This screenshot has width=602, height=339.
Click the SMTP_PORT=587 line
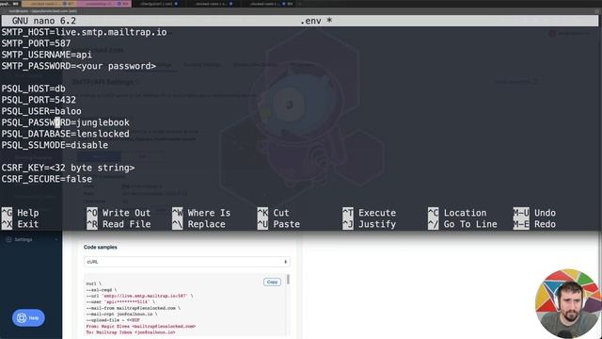click(36, 43)
